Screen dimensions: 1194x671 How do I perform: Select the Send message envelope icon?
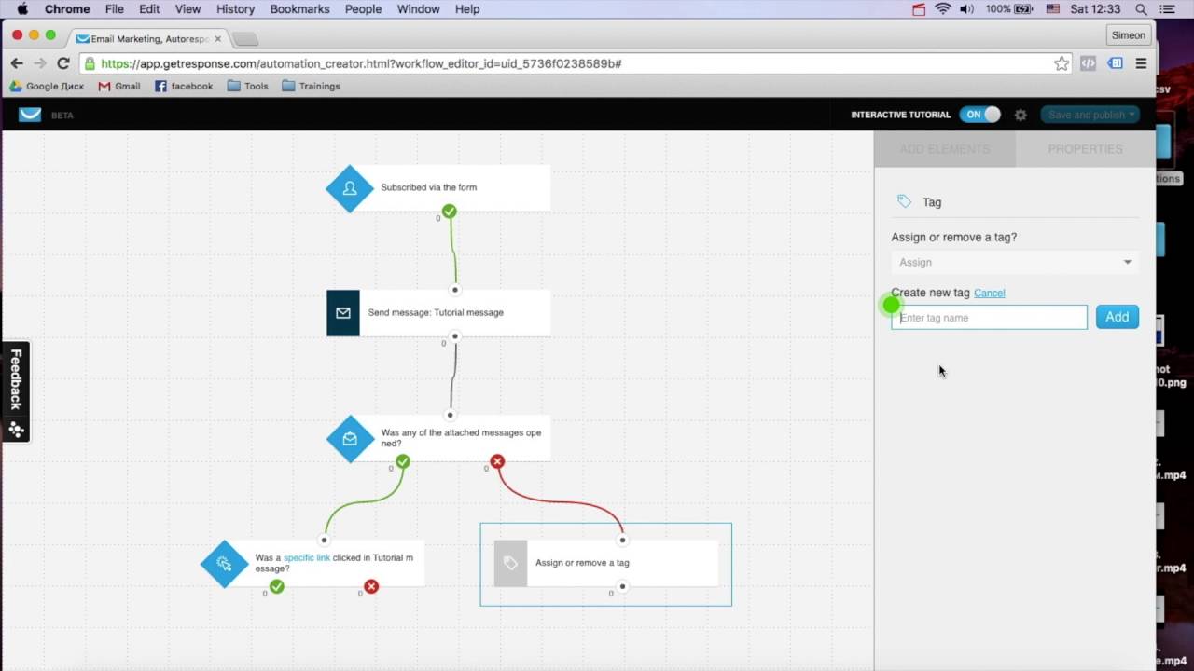coord(343,313)
